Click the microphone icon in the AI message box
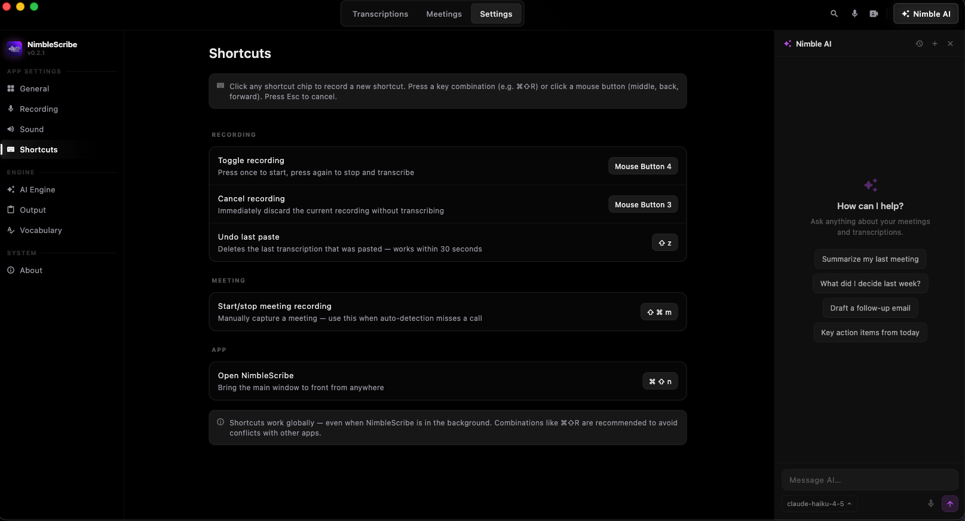 (x=930, y=504)
